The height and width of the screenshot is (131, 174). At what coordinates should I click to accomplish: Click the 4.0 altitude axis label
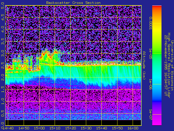(x=2, y=29)
